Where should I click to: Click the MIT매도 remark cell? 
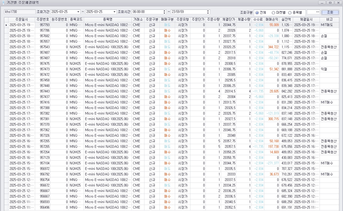(329, 25)
